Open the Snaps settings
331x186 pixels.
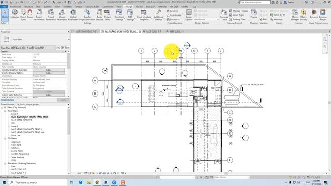30,14
